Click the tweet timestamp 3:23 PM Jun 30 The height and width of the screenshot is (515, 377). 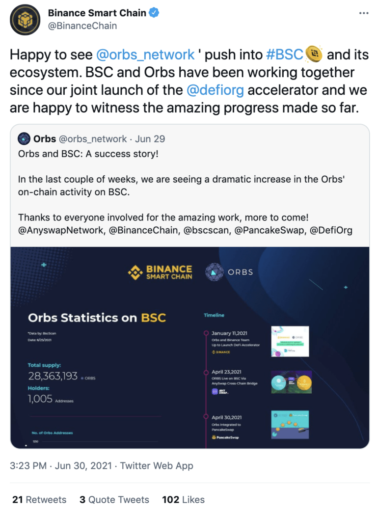(61, 466)
